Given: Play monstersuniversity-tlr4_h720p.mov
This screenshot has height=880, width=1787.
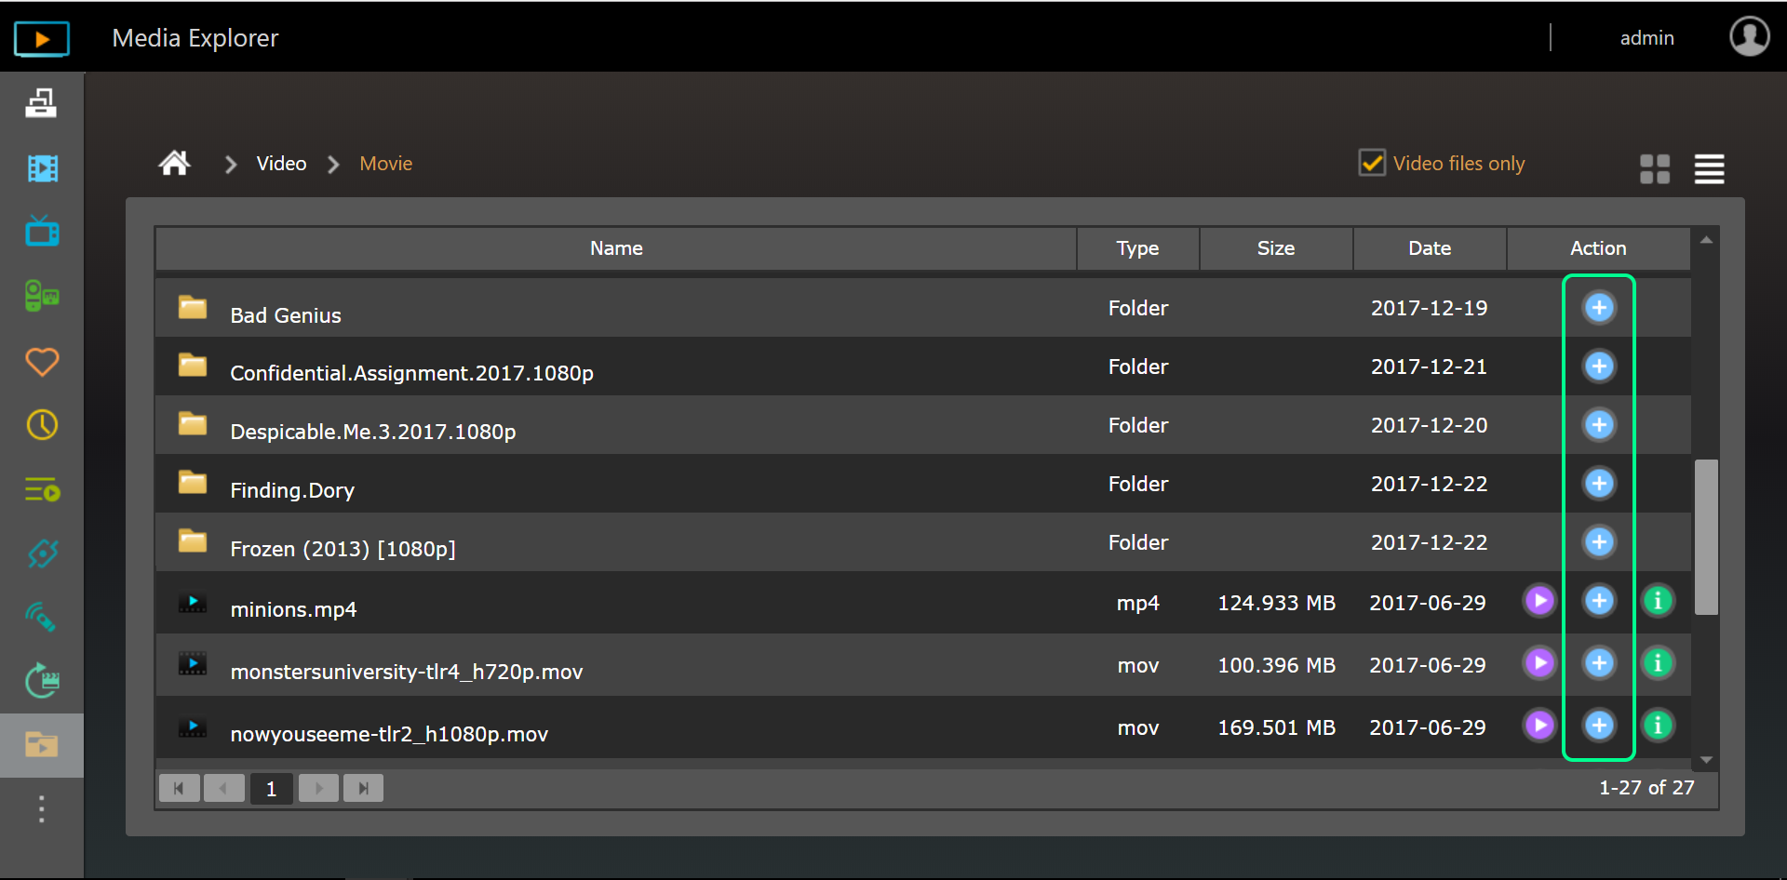Looking at the screenshot, I should point(1540,662).
